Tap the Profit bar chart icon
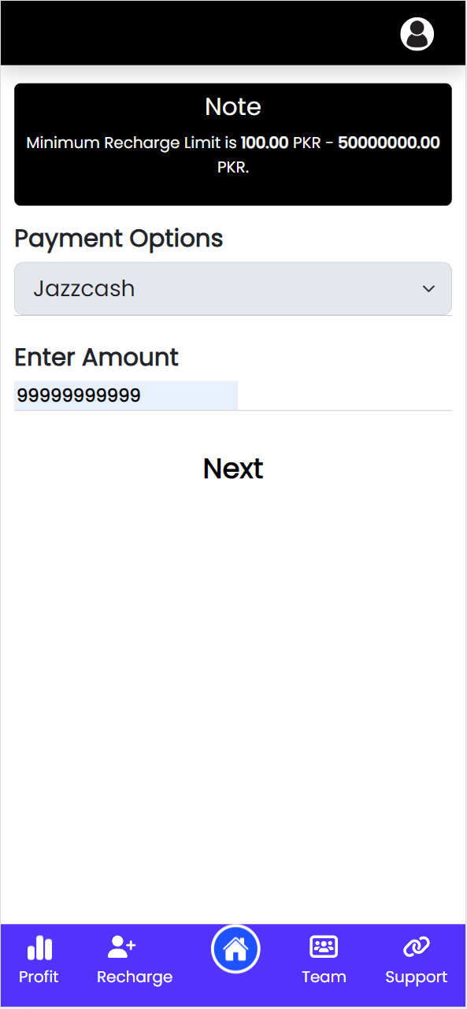The width and height of the screenshot is (467, 1009). click(x=39, y=948)
